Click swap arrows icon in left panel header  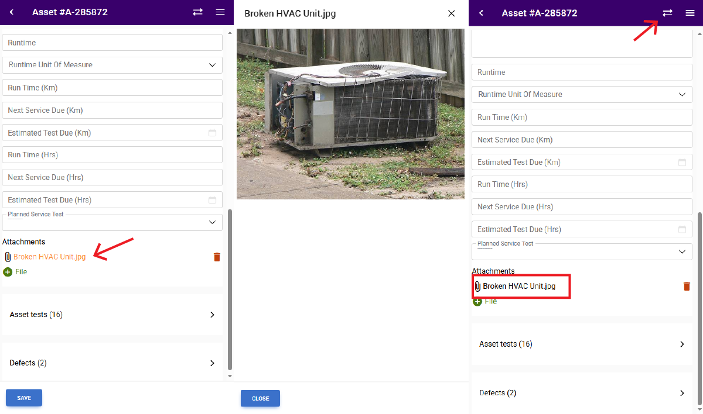197,12
